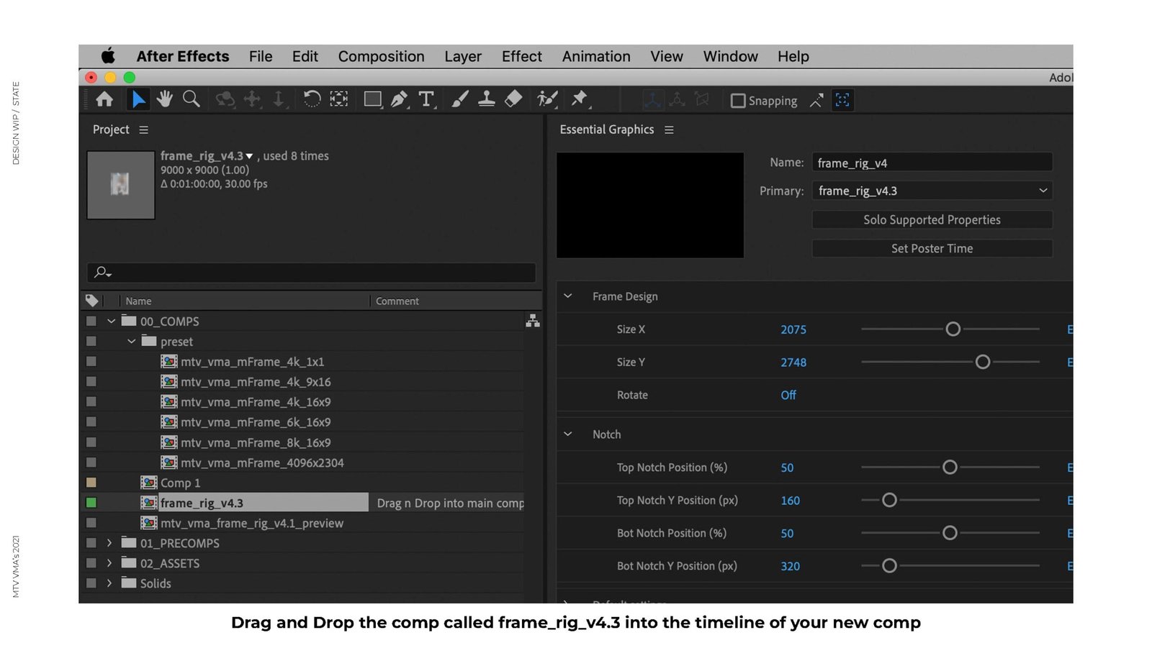Viewport: 1152px width, 648px height.
Task: Select the Zoom magnifier tool
Action: (192, 99)
